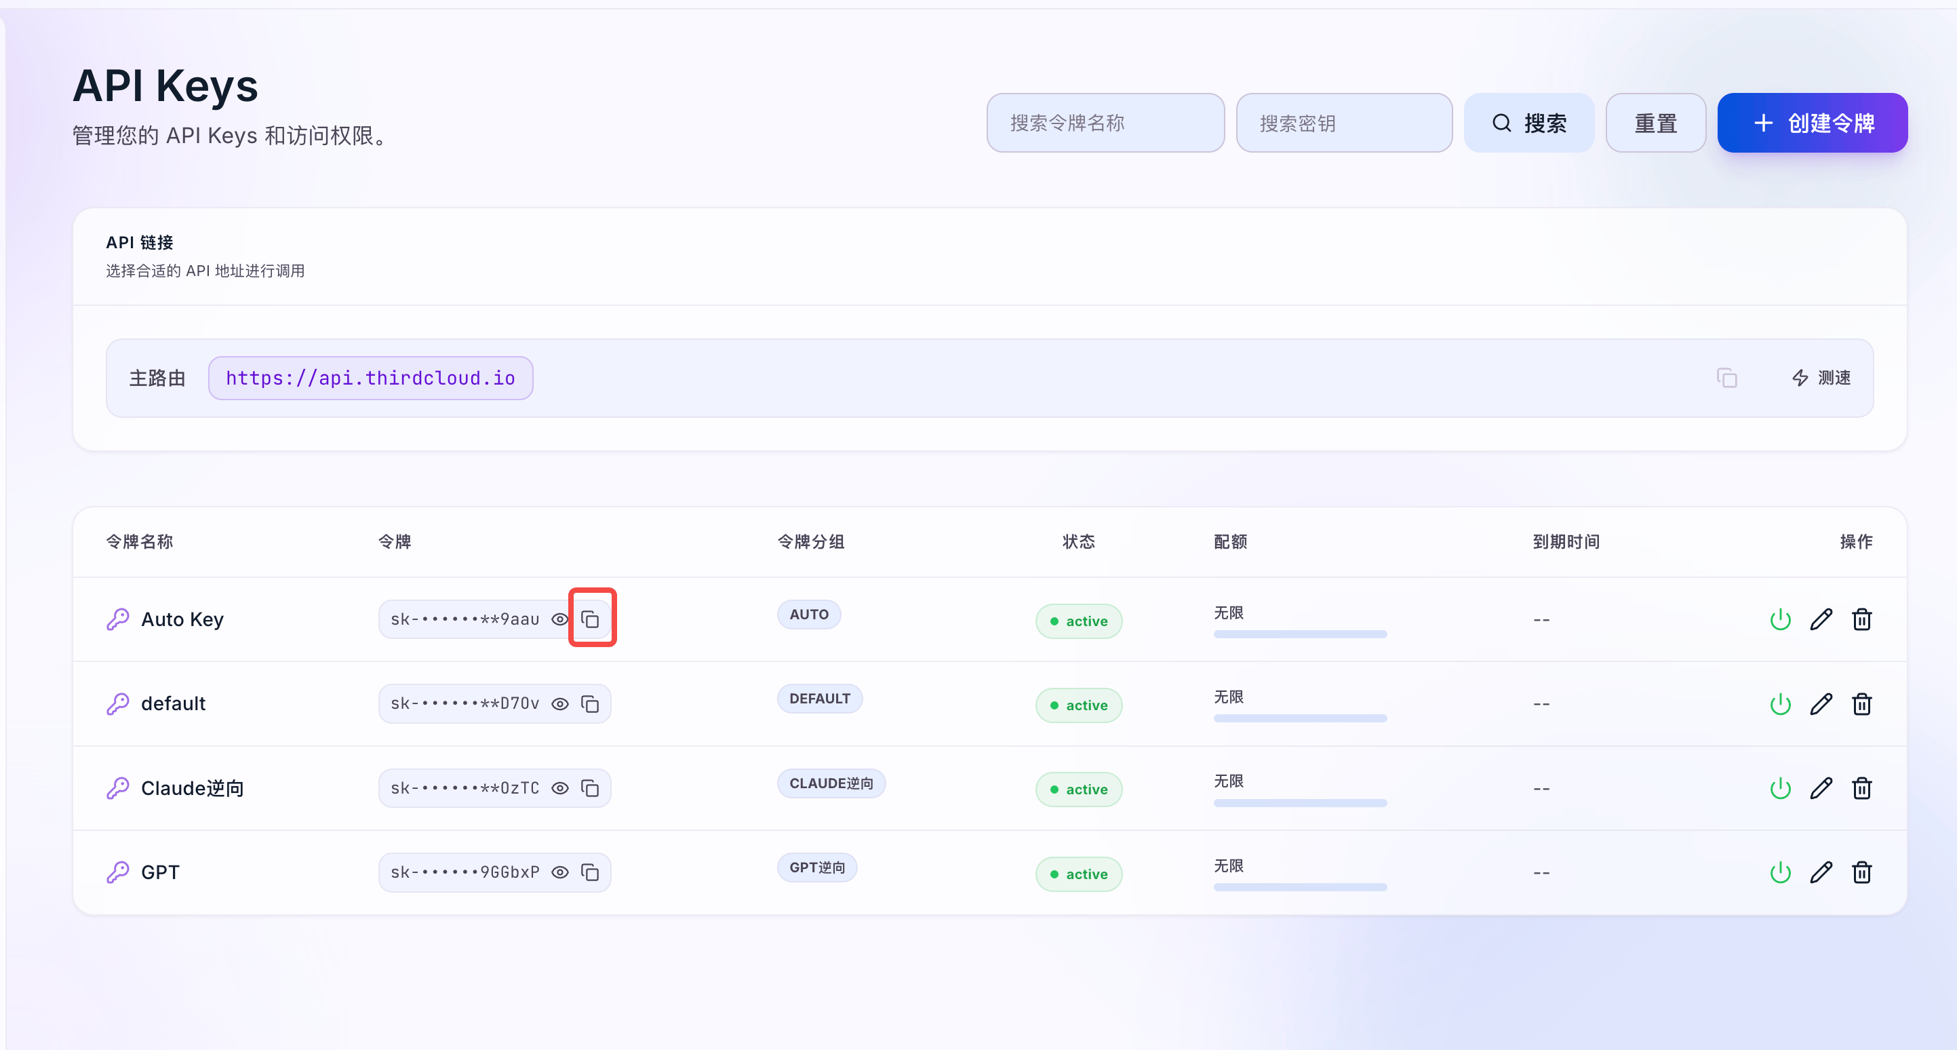The image size is (1957, 1050).
Task: Edit the default token
Action: [x=1821, y=703]
